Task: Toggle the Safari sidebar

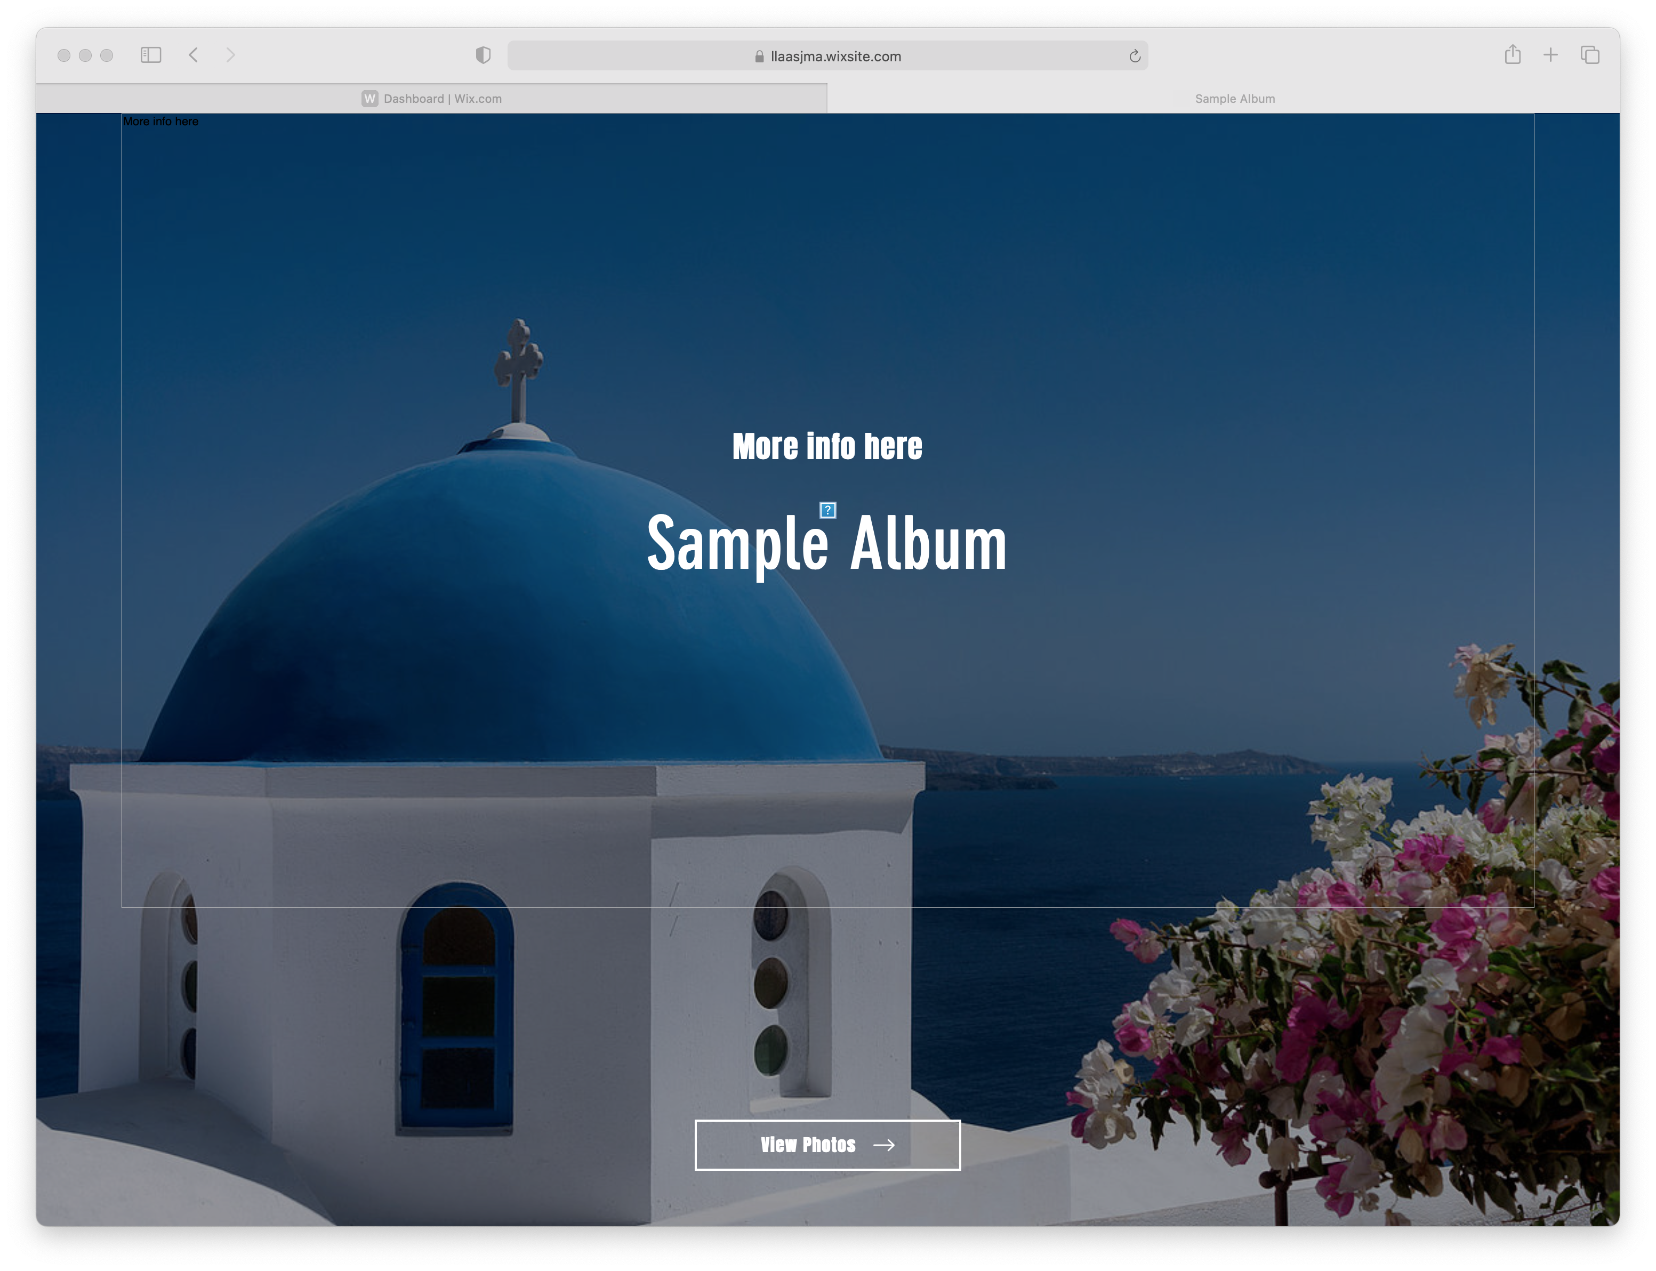Action: tap(150, 55)
